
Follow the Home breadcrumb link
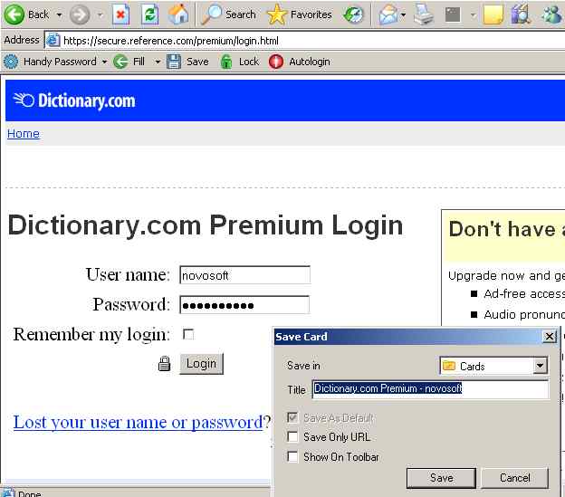pos(24,134)
